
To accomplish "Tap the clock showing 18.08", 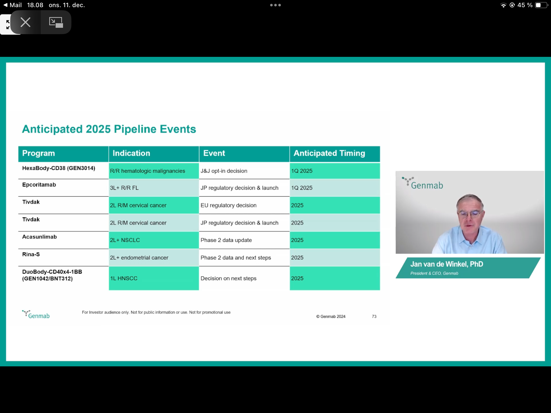I will coord(35,5).
